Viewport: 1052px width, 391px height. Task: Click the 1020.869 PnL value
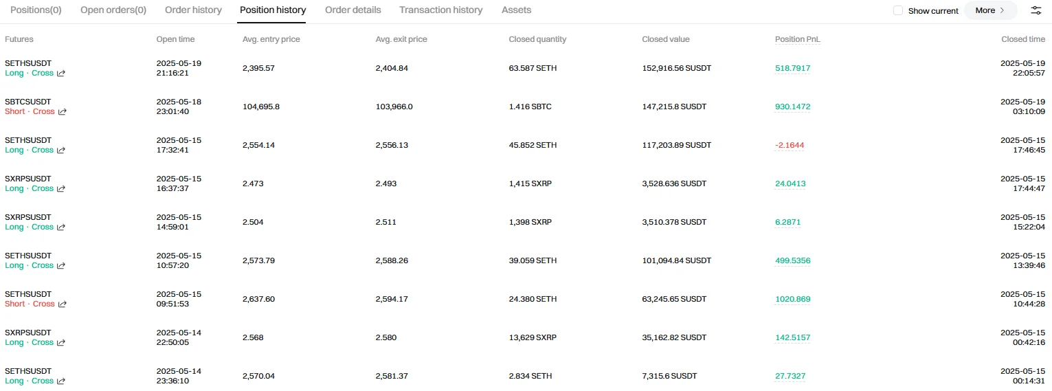pos(792,299)
